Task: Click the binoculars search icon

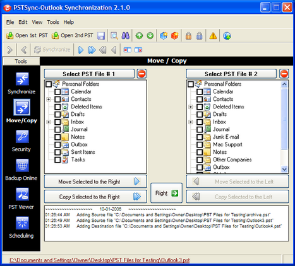Action: pyautogui.click(x=126, y=36)
